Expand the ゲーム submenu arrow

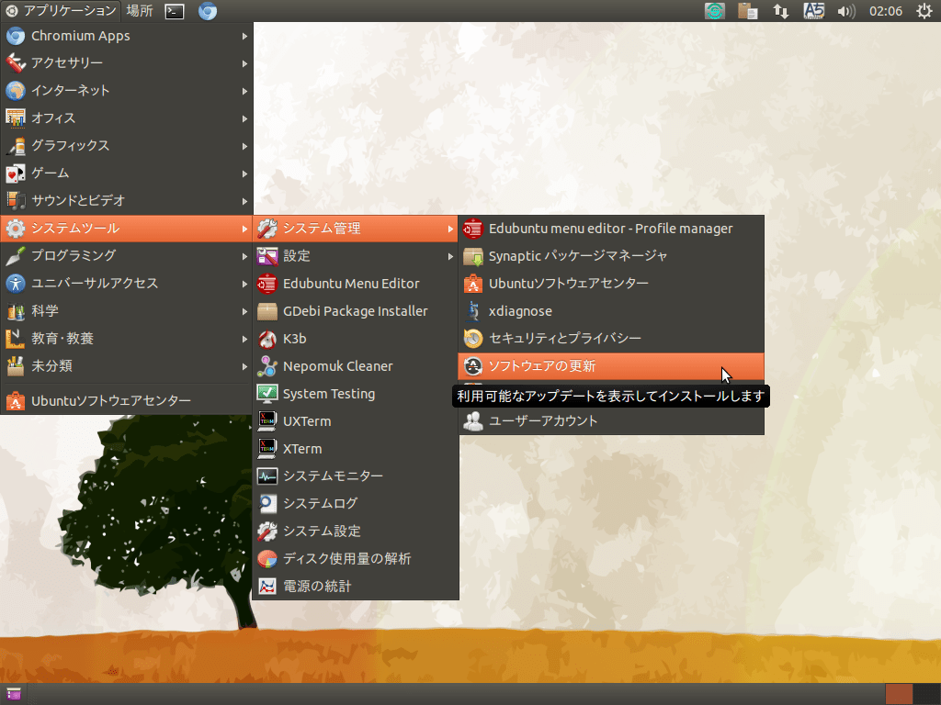point(244,173)
